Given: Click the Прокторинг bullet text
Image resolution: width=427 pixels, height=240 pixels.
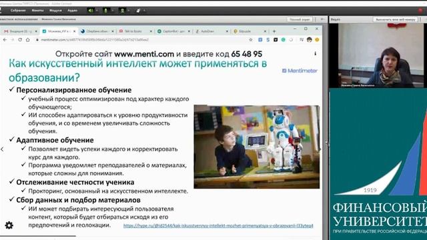Looking at the screenshot, I should (x=108, y=191).
